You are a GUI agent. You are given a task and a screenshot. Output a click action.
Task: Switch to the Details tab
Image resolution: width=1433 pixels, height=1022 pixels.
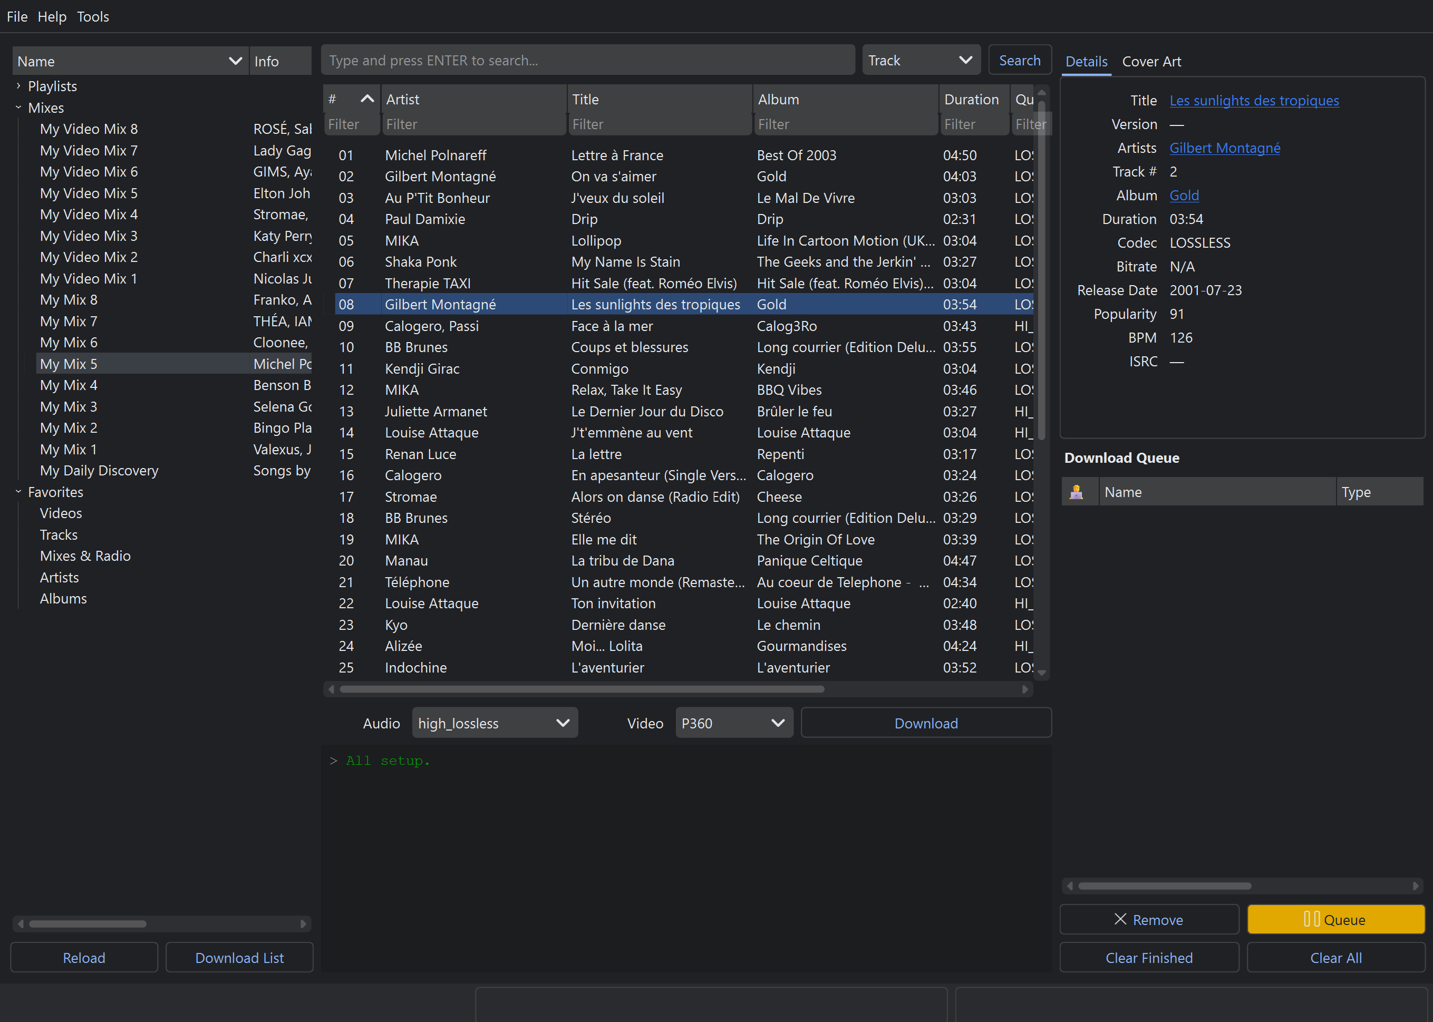[x=1086, y=61]
